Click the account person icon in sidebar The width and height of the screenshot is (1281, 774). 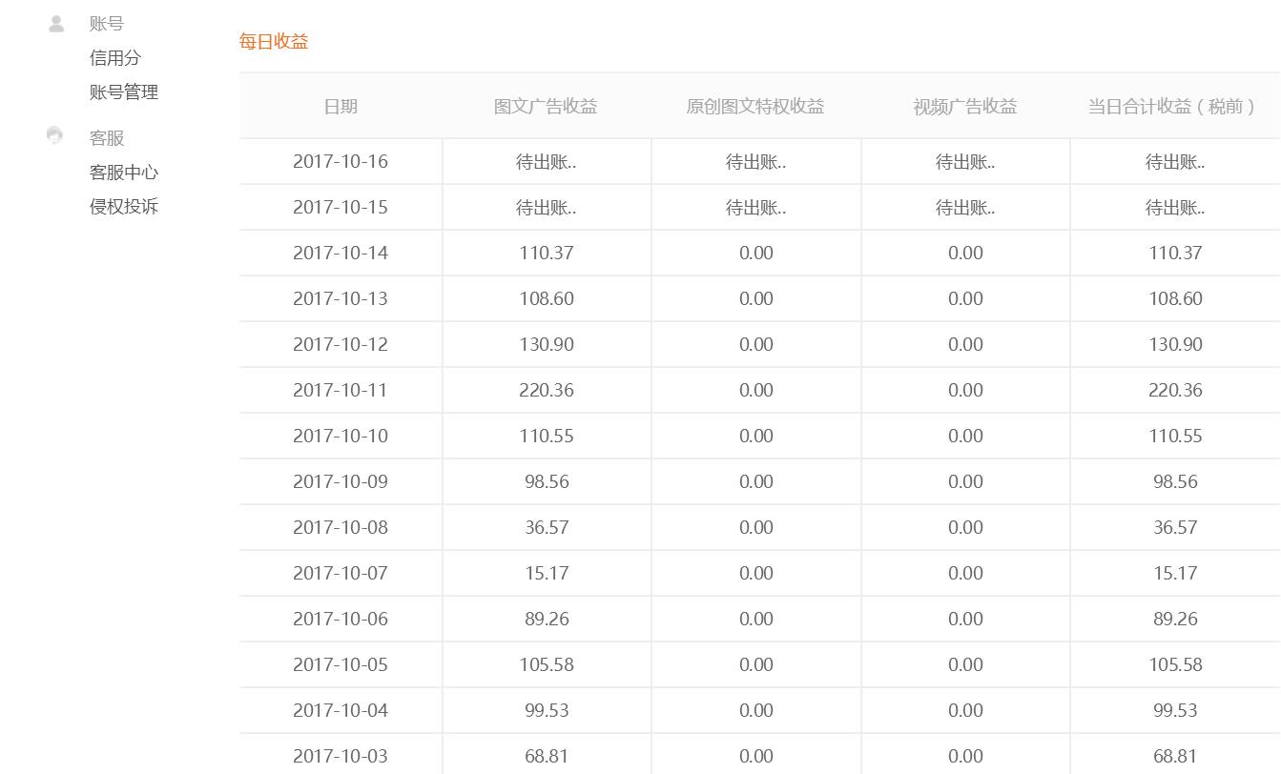(x=54, y=23)
